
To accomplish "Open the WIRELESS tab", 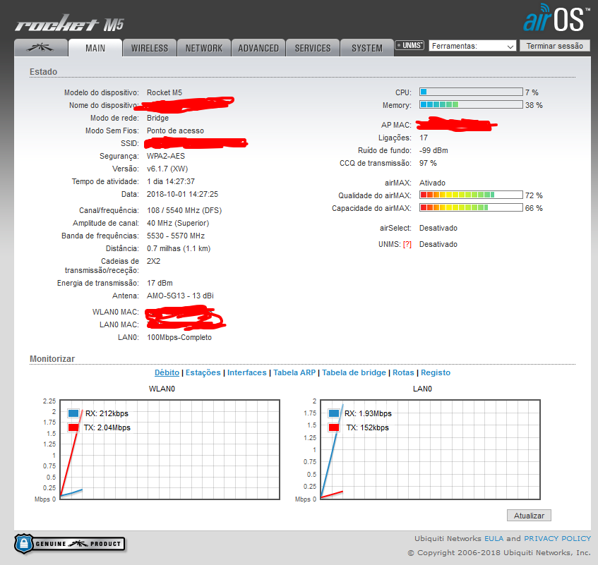I will click(x=150, y=48).
